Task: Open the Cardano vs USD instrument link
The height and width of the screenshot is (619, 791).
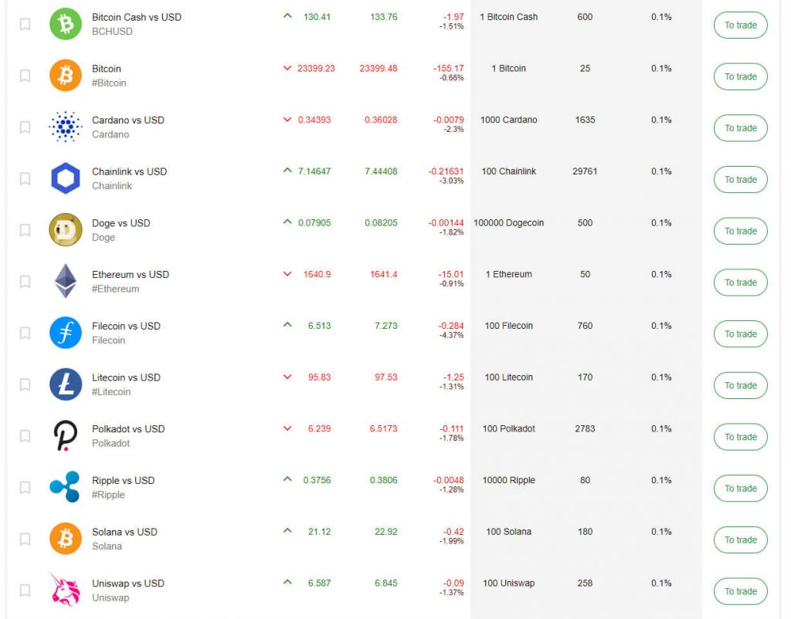Action: [x=127, y=120]
